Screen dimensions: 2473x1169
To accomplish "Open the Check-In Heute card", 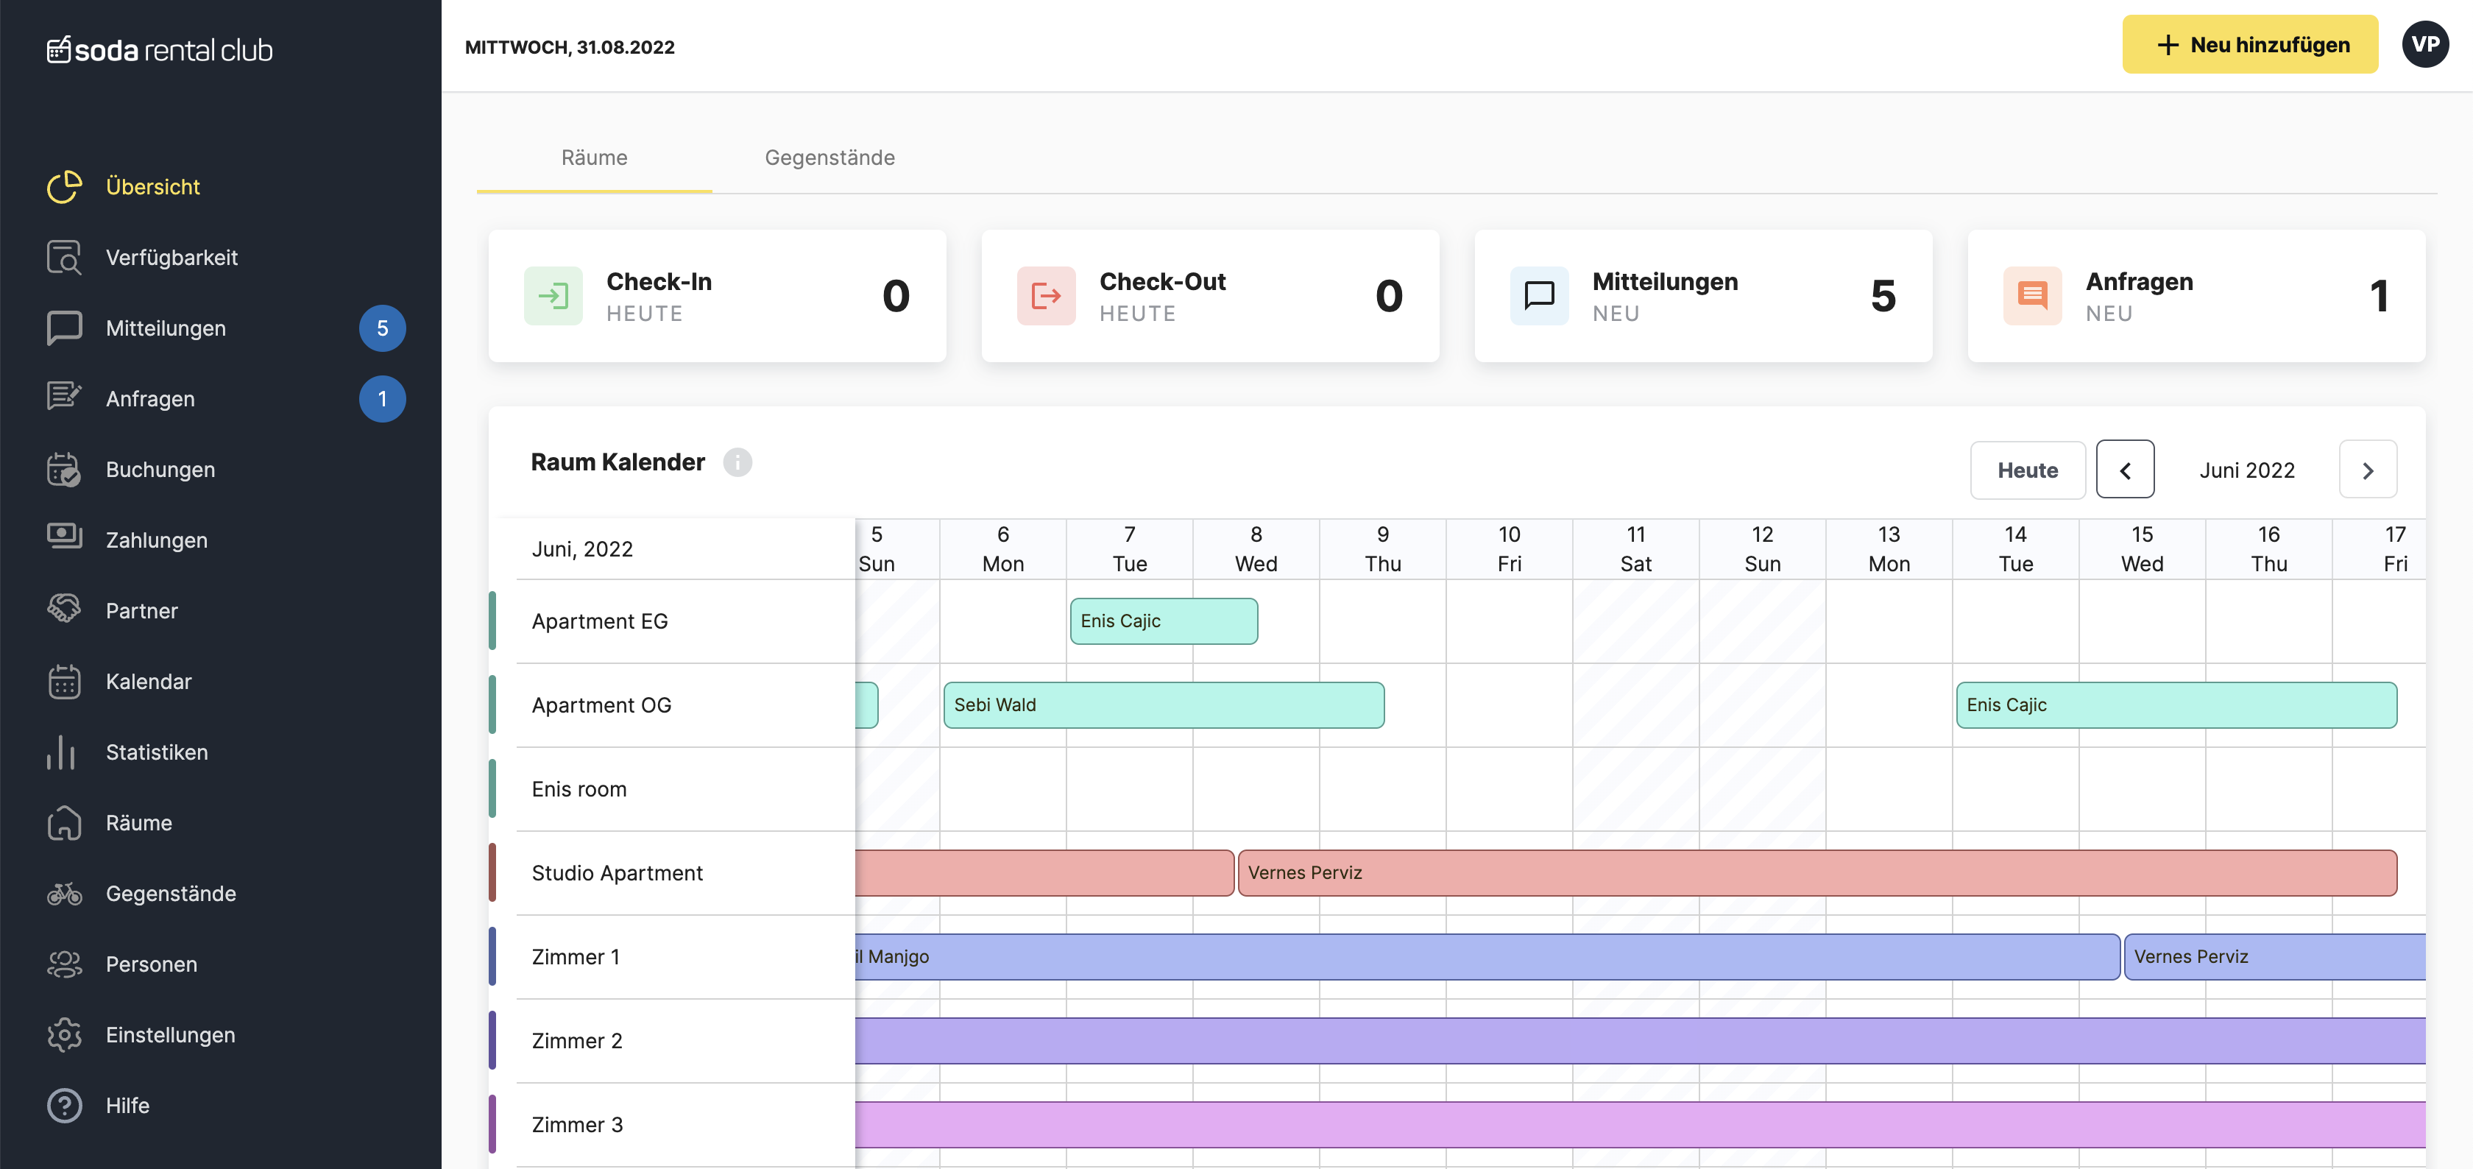I will [717, 296].
